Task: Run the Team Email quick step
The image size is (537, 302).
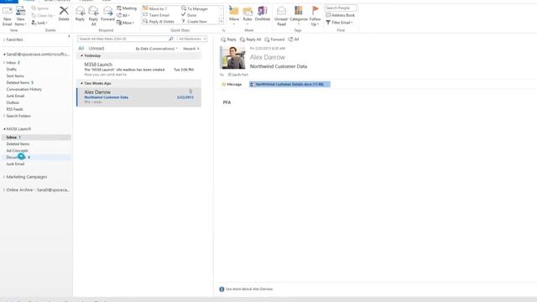Action: (156, 15)
